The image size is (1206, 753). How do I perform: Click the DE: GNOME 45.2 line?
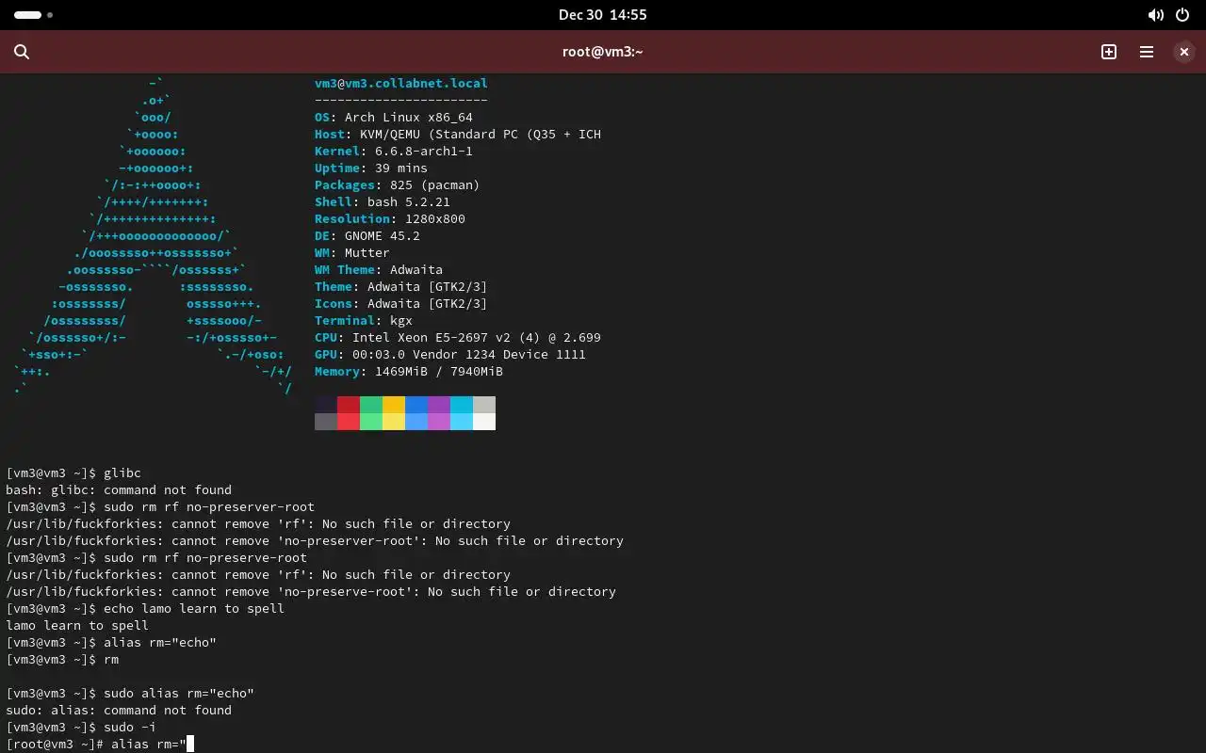click(x=367, y=235)
